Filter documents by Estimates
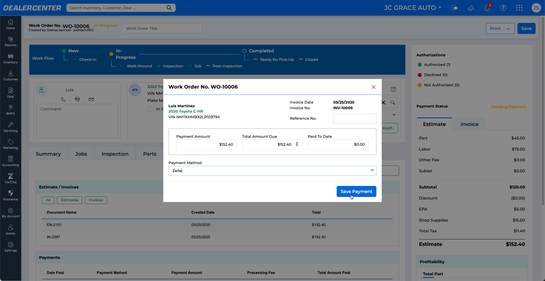 click(70, 200)
